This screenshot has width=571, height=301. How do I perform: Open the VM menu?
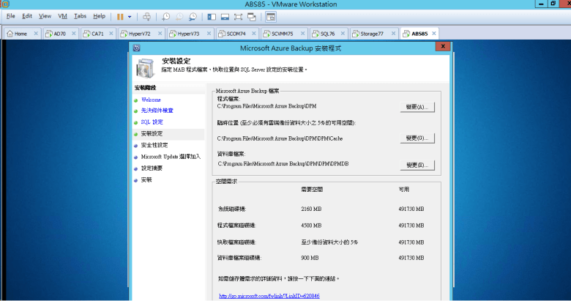coord(62,15)
